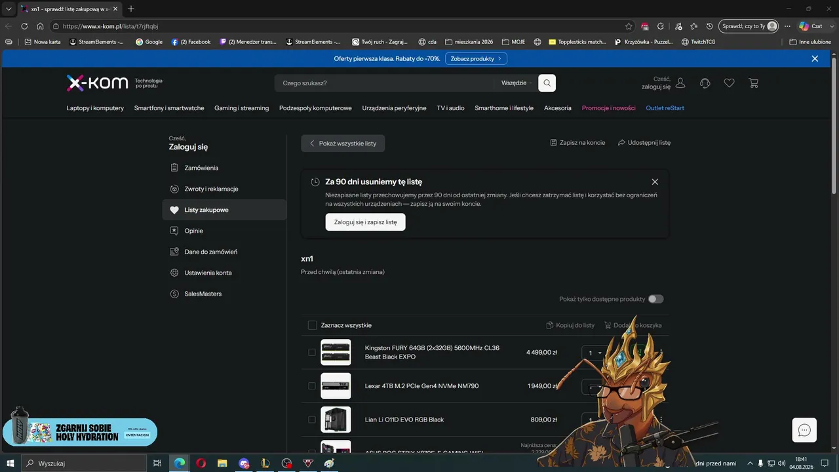
Task: Open TV i audio menu
Action: pos(451,108)
